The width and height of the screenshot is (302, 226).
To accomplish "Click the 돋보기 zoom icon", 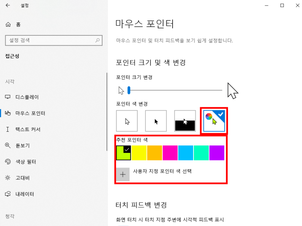I will pyautogui.click(x=8, y=145).
